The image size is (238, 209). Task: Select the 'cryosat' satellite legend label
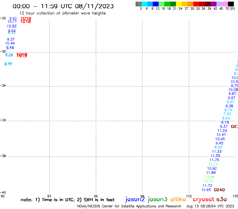(x=204, y=200)
